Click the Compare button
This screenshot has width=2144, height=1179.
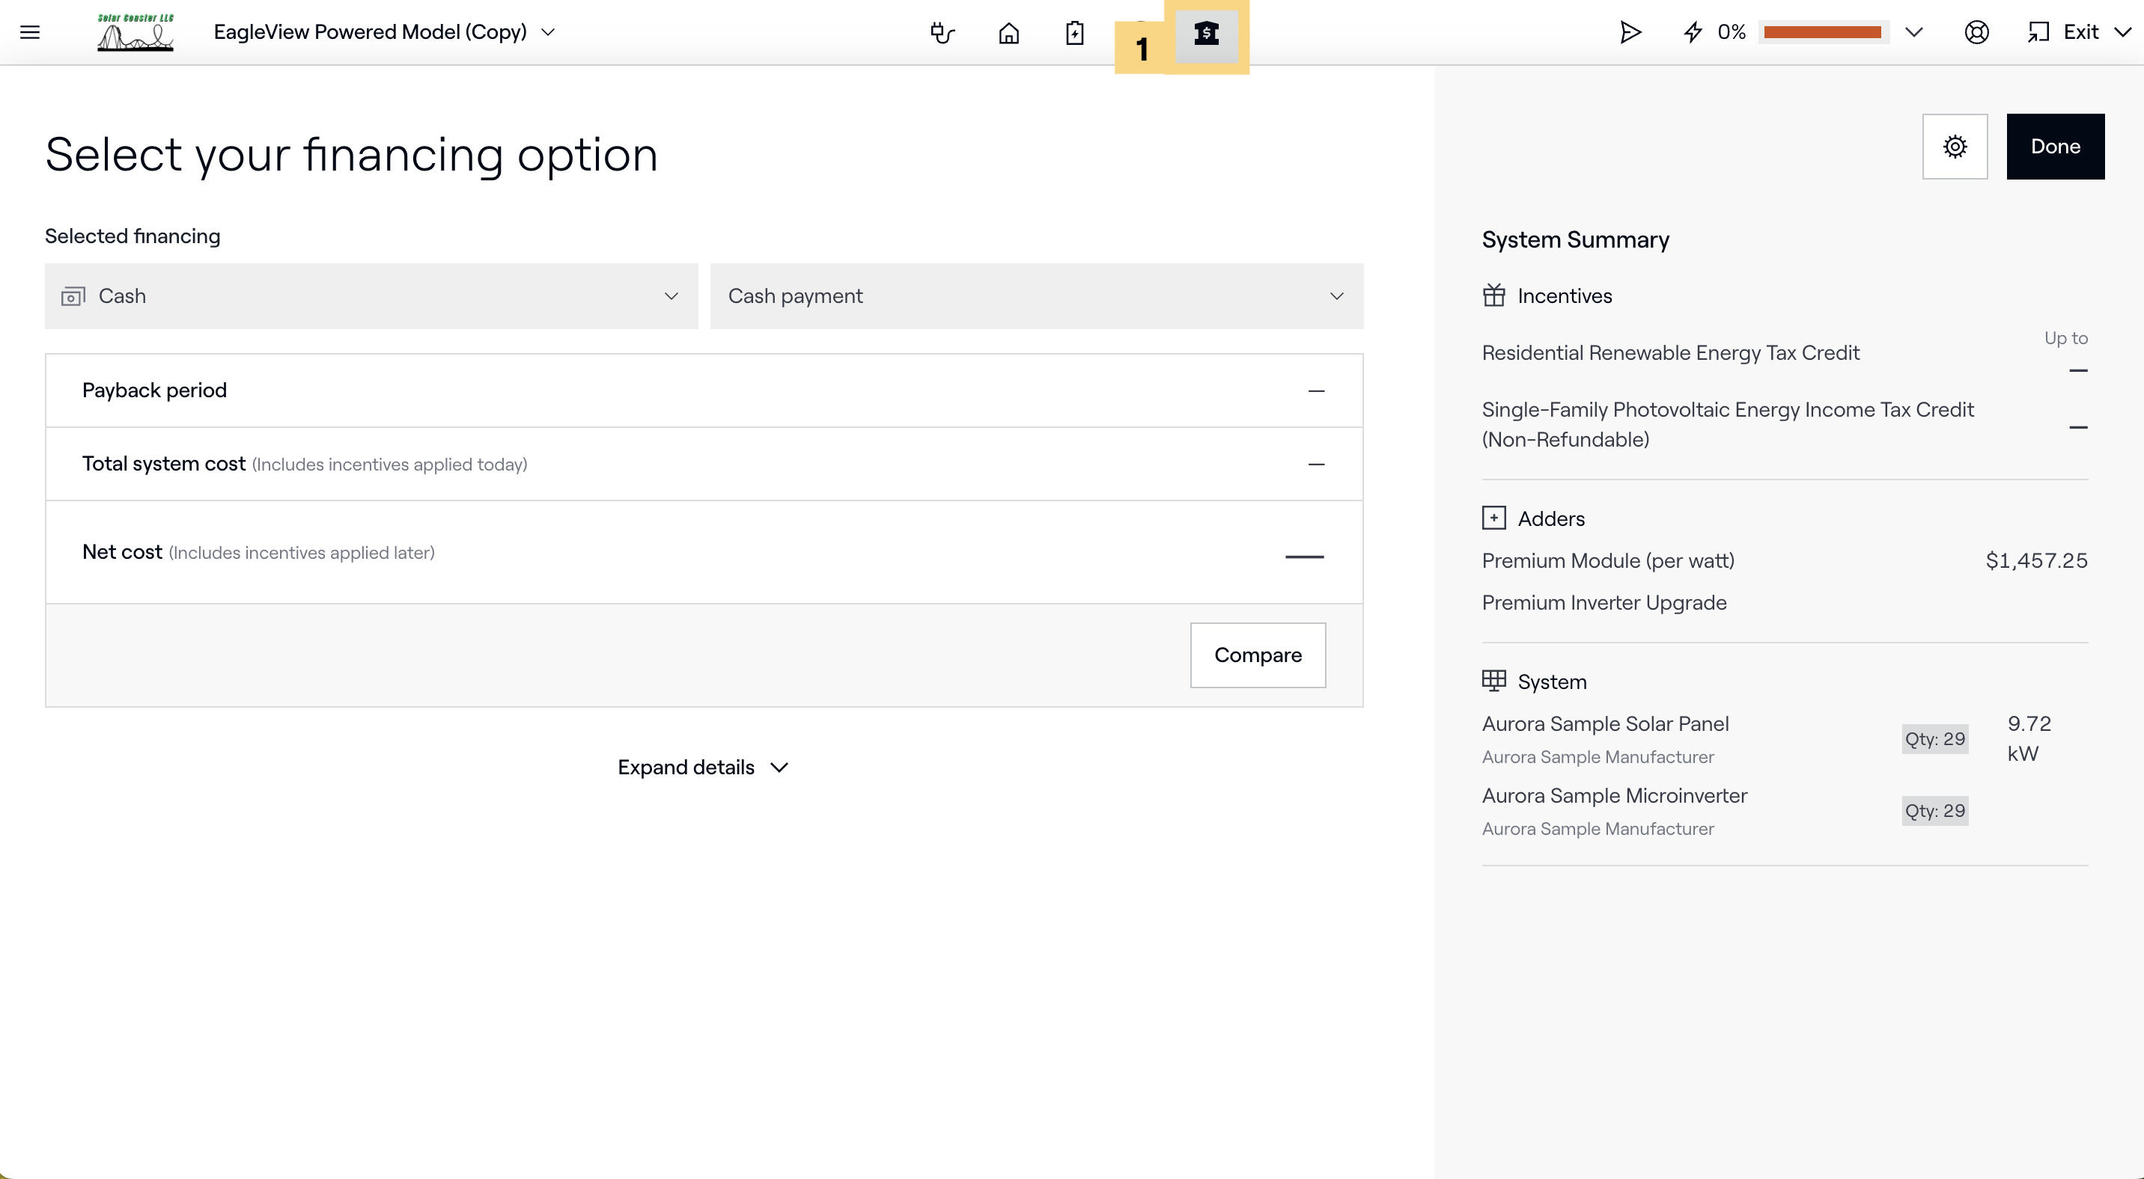[1258, 655]
